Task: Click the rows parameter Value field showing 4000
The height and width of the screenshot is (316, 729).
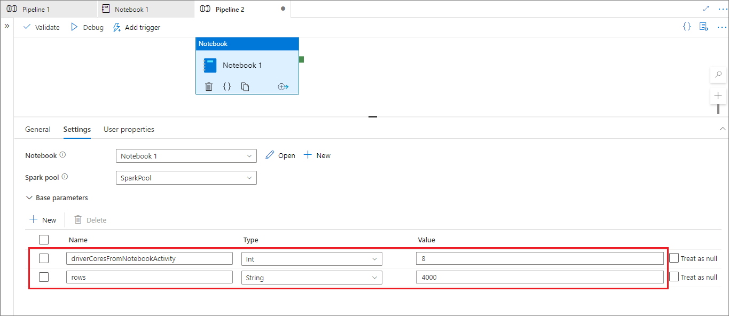Action: 540,277
